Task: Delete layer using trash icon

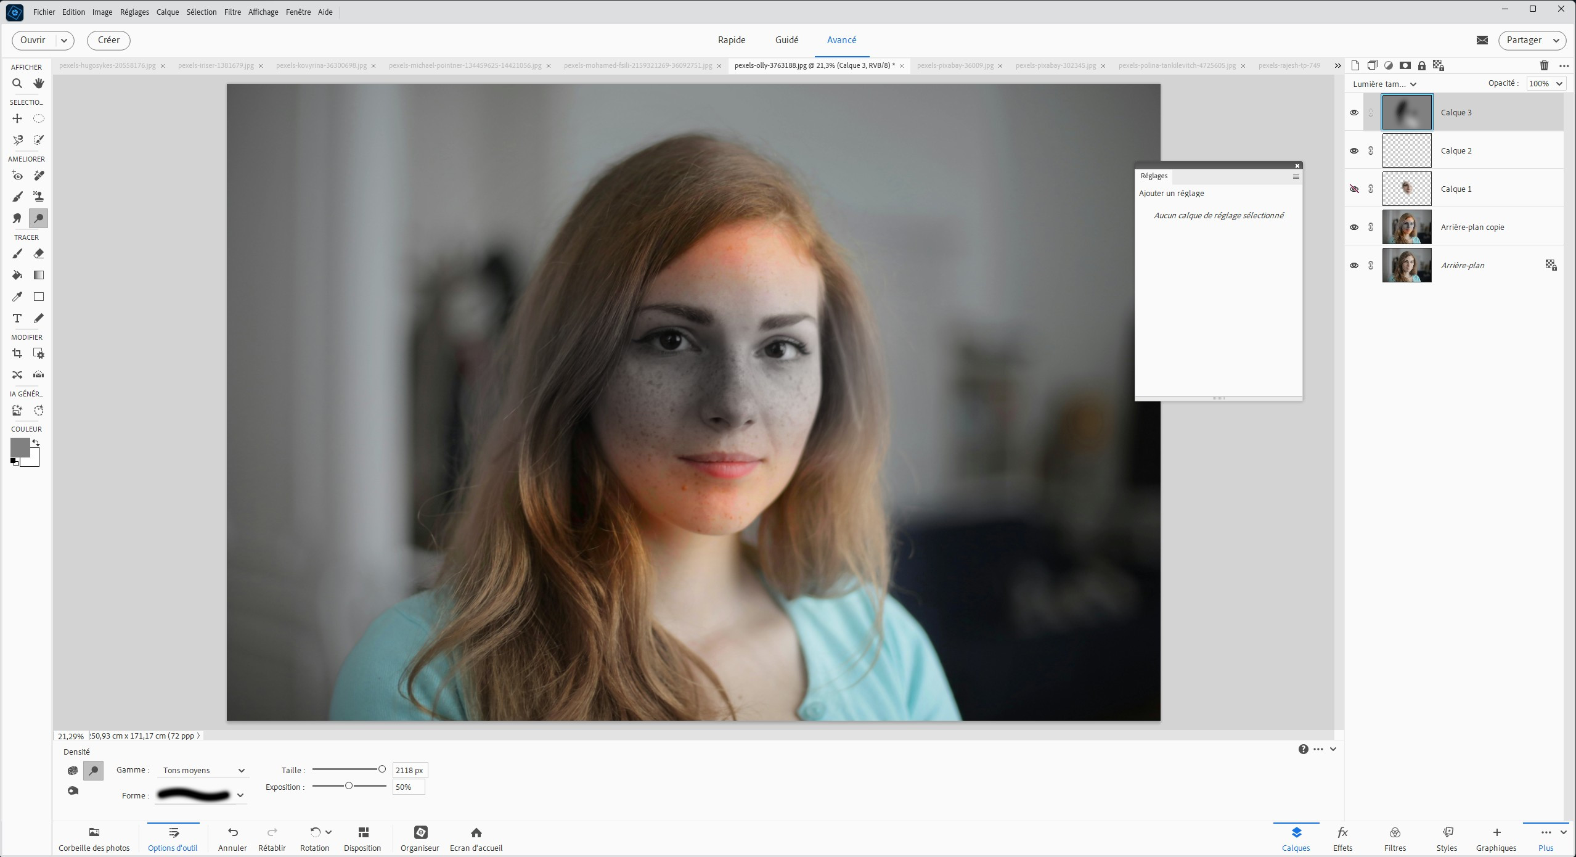Action: point(1543,65)
